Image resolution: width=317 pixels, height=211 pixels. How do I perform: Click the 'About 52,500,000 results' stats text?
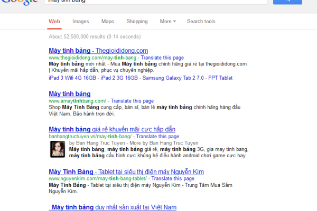[x=95, y=36]
